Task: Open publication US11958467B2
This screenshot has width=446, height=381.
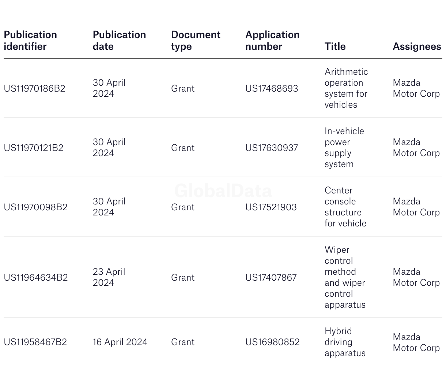Action: pyautogui.click(x=35, y=342)
